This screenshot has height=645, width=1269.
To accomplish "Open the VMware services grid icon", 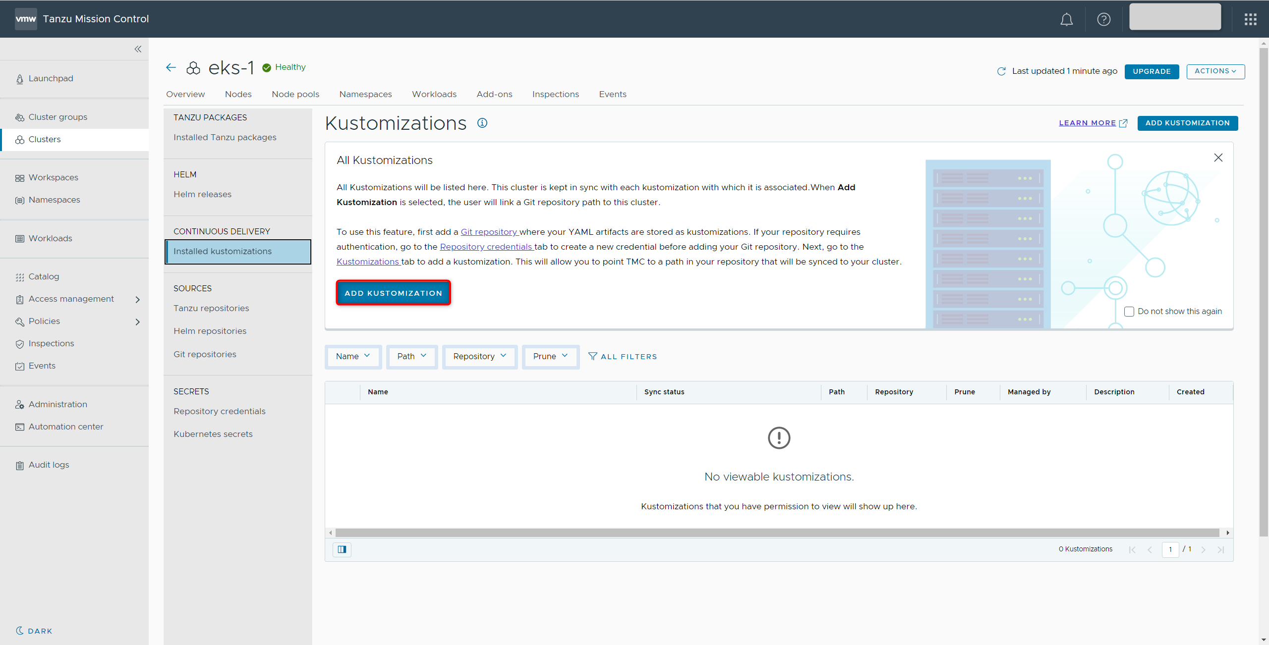I will click(x=1250, y=19).
